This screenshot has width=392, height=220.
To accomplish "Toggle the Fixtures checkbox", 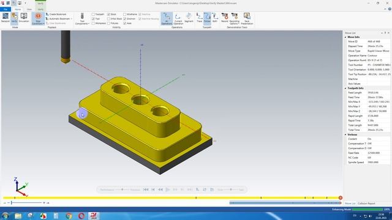I will coord(108,23).
